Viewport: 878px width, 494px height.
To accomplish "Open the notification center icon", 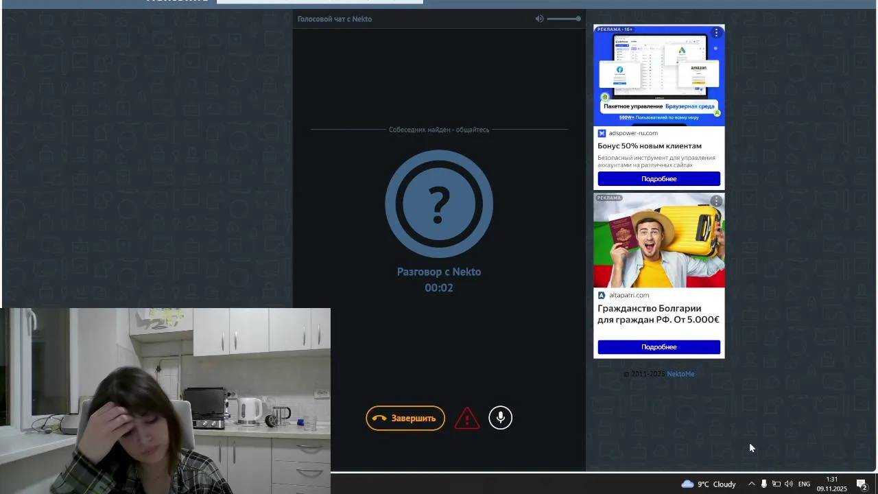I will point(862,484).
